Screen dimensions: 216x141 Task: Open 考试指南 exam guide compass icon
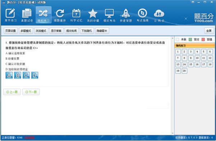(142, 15)
